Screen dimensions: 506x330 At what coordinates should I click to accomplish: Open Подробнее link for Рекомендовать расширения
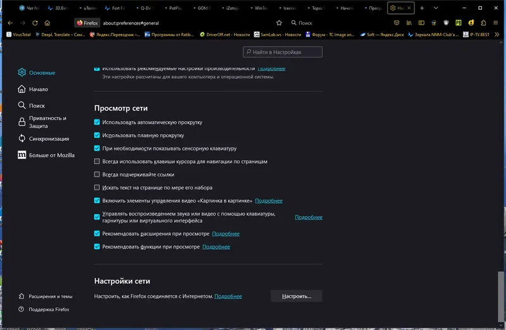(x=226, y=233)
